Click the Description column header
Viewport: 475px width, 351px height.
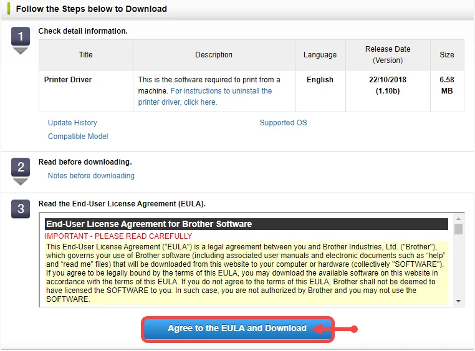click(214, 55)
